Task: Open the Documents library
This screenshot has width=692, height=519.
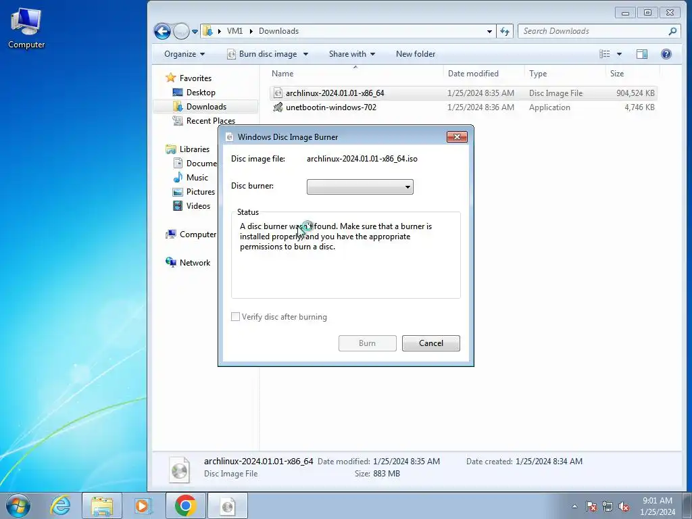Action: pyautogui.click(x=201, y=164)
